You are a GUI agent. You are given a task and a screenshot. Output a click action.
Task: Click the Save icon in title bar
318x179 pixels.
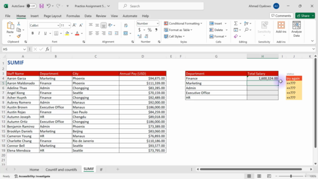click(x=42, y=6)
